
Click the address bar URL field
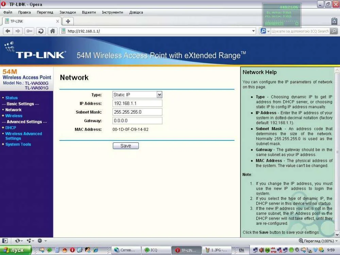158,31
